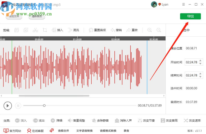Click the 01:00:00 timeline ruler mark
Image resolution: width=206 pixels, height=134 pixels.
(x=39, y=39)
